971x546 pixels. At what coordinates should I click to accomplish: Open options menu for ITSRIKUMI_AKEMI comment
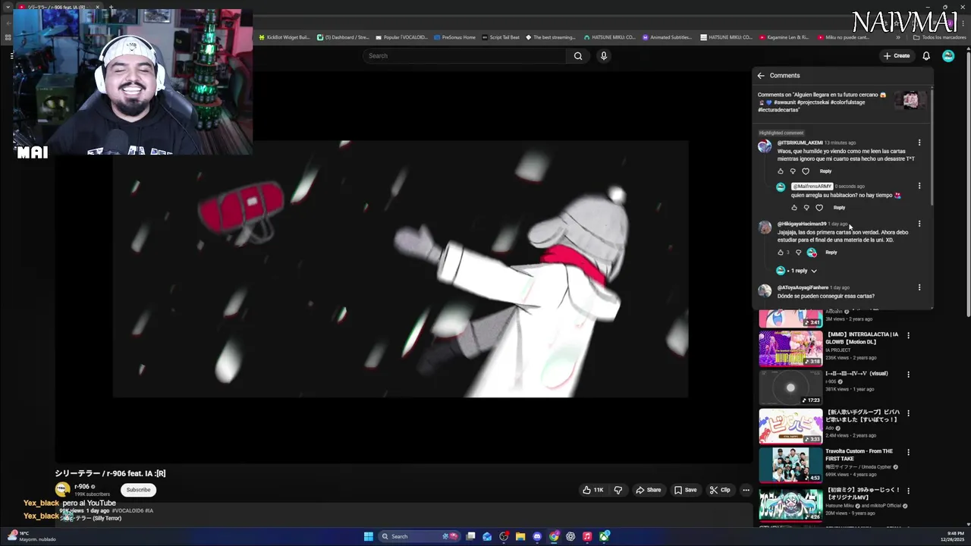click(x=919, y=143)
